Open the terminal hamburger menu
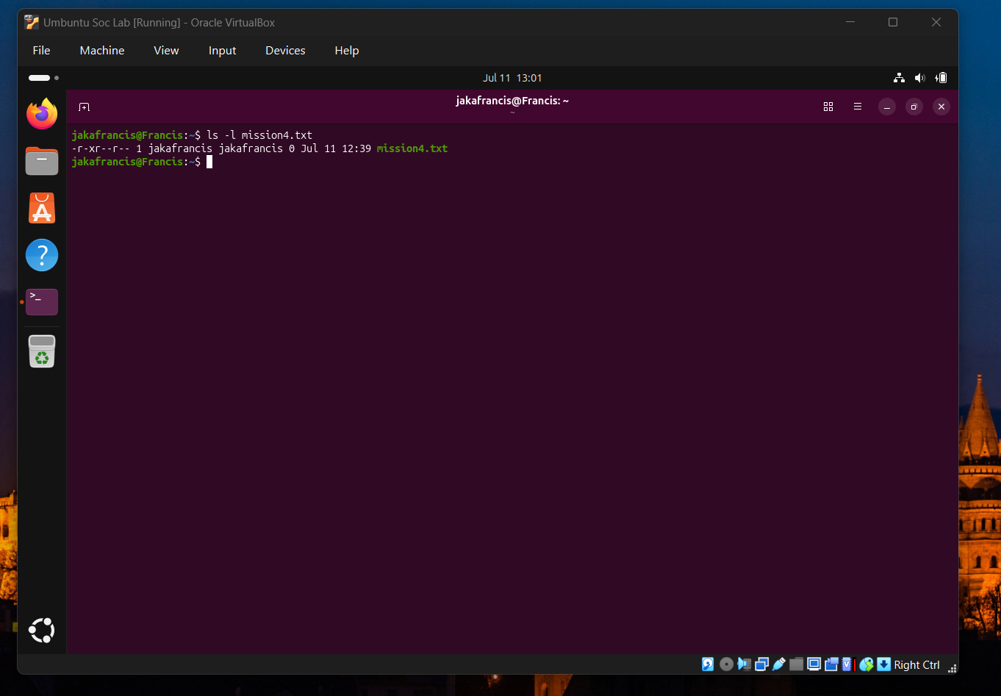1001x696 pixels. [858, 107]
